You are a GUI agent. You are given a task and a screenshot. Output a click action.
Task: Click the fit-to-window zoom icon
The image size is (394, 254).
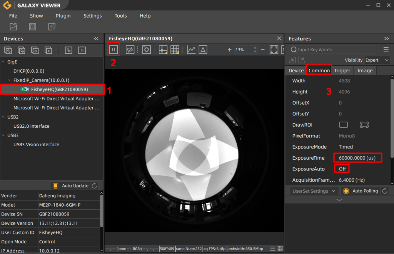274,49
